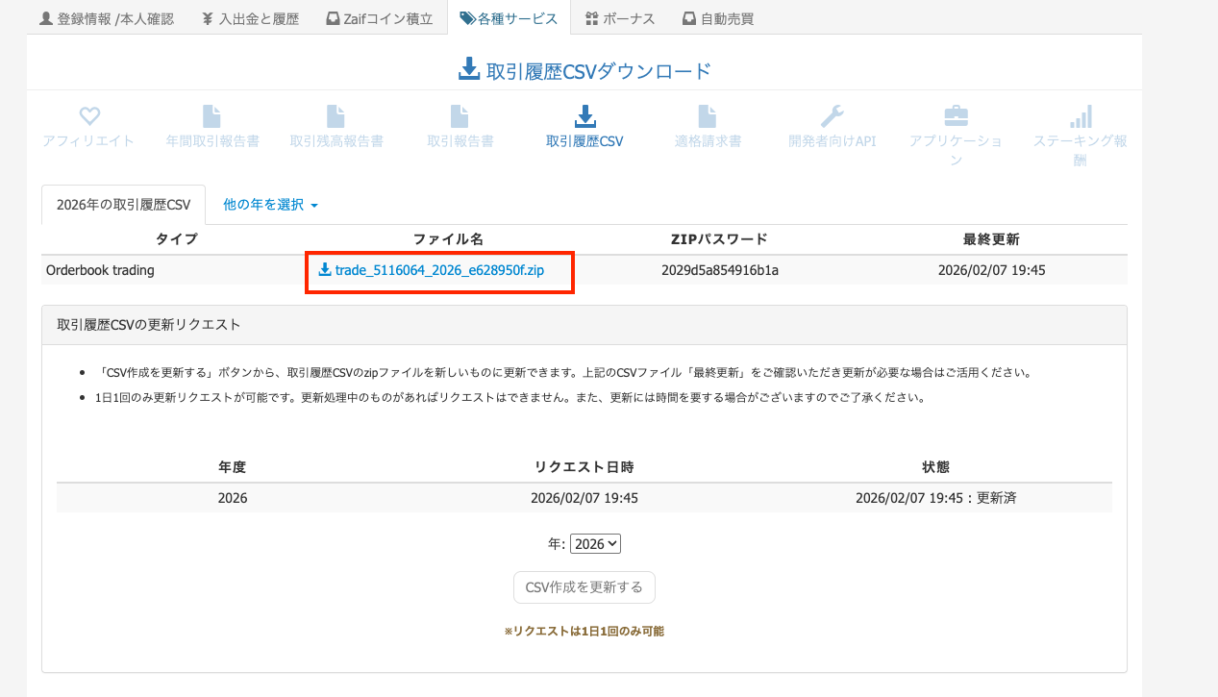Image resolution: width=1218 pixels, height=697 pixels.
Task: Open the 年間取引報告書 document icon
Action: [x=211, y=117]
